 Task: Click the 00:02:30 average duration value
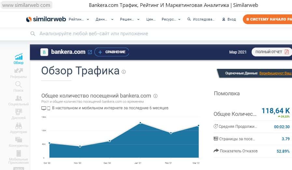coord(282,127)
